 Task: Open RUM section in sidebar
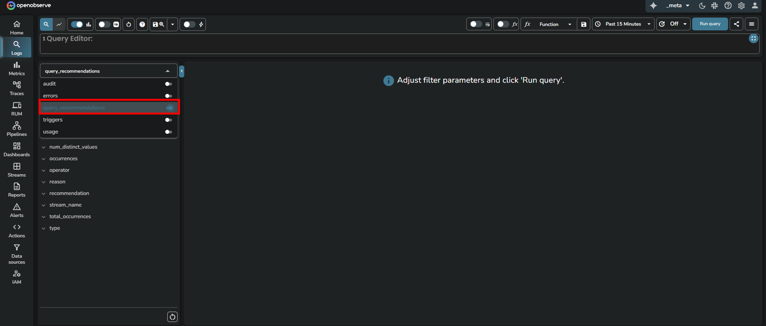pos(16,109)
